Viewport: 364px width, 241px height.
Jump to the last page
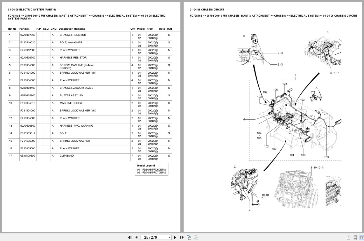click(x=182, y=237)
